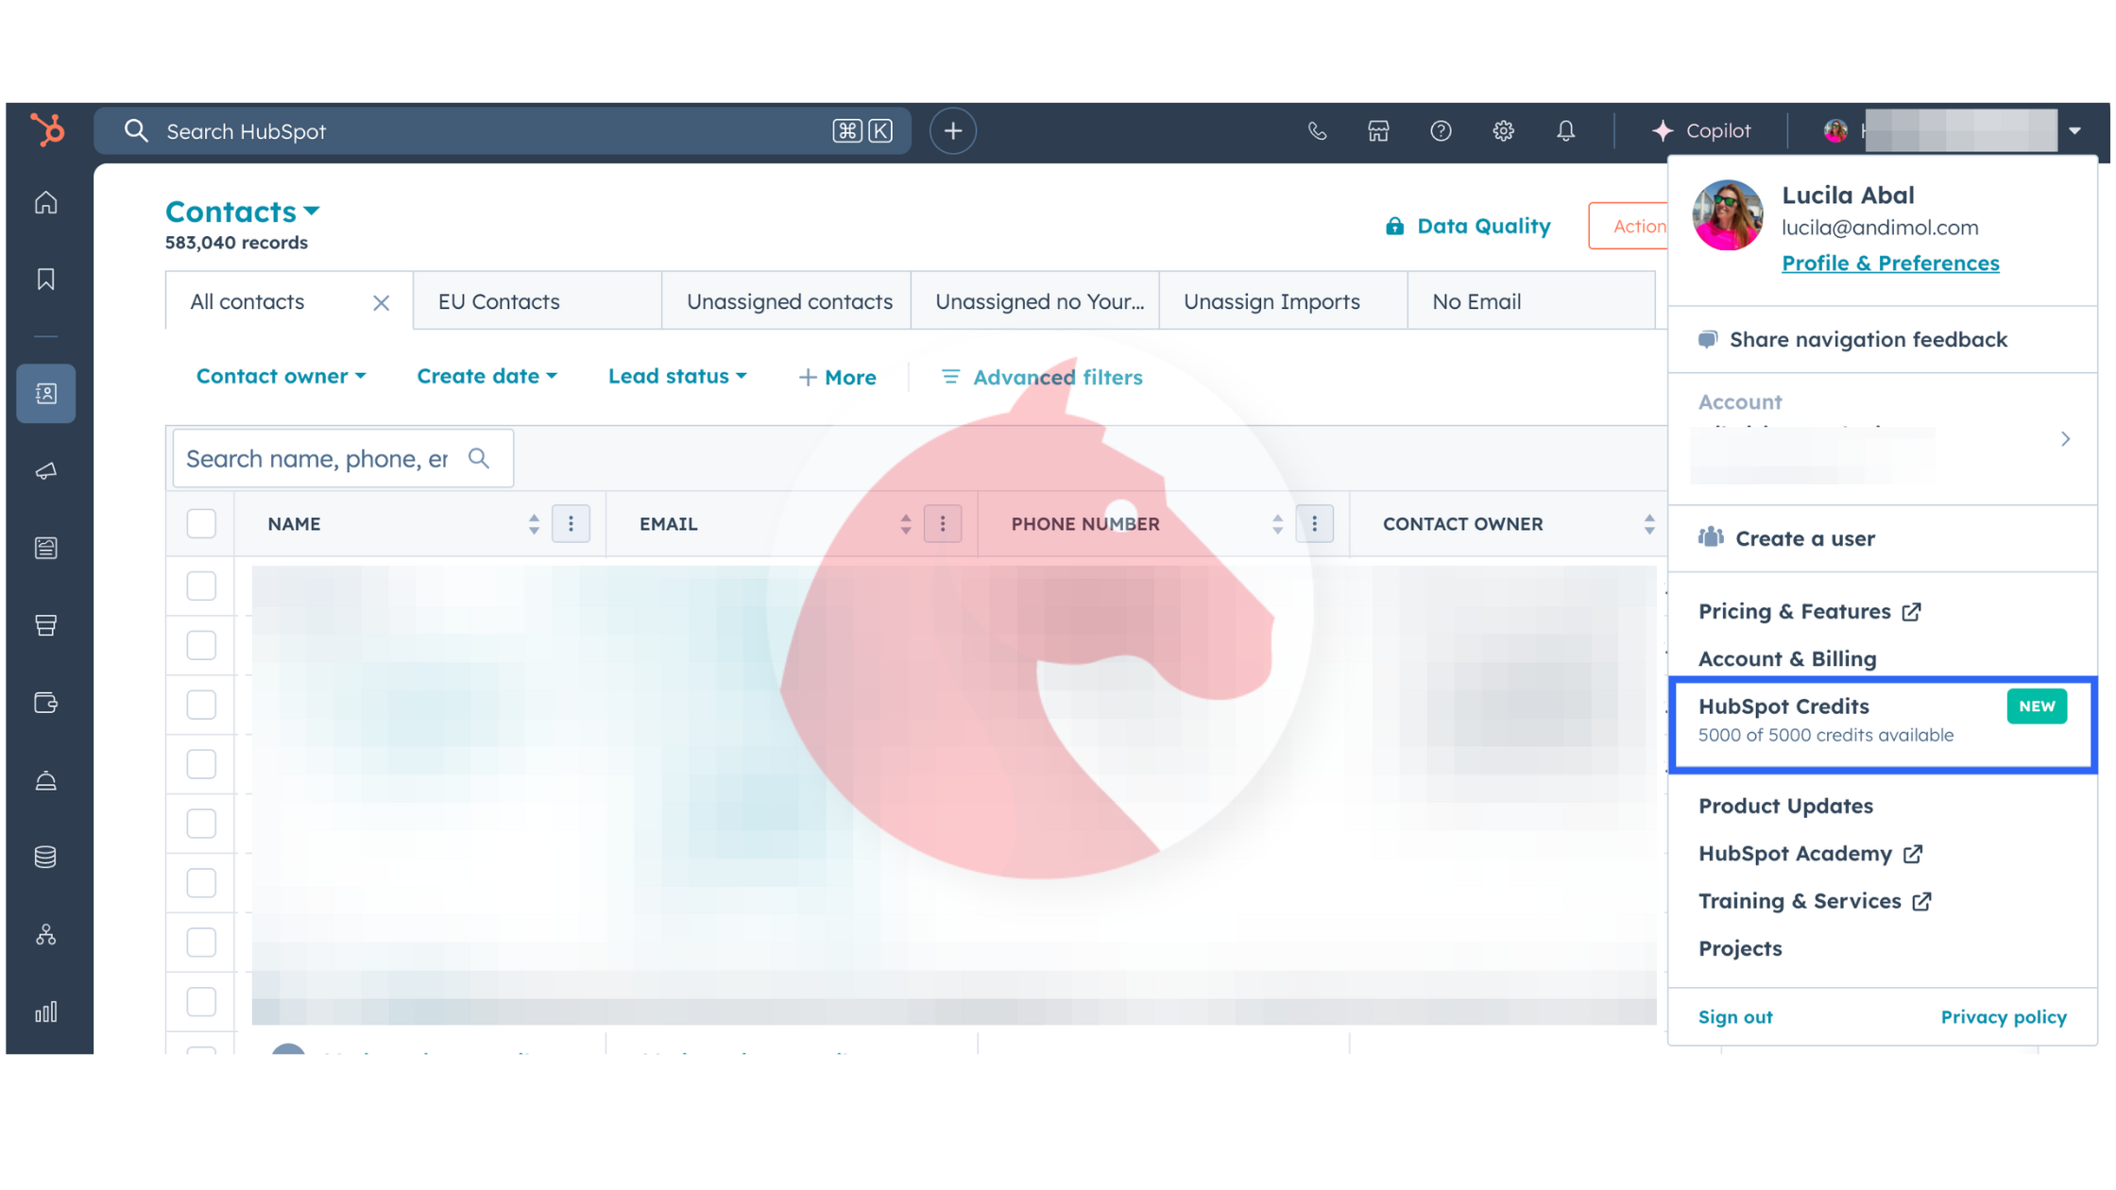
Task: Select HubSpot Credits menu item
Action: (1883, 723)
